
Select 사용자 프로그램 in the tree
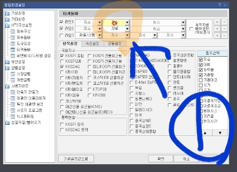(x=29, y=110)
